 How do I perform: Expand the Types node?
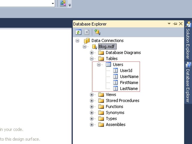point(91,119)
